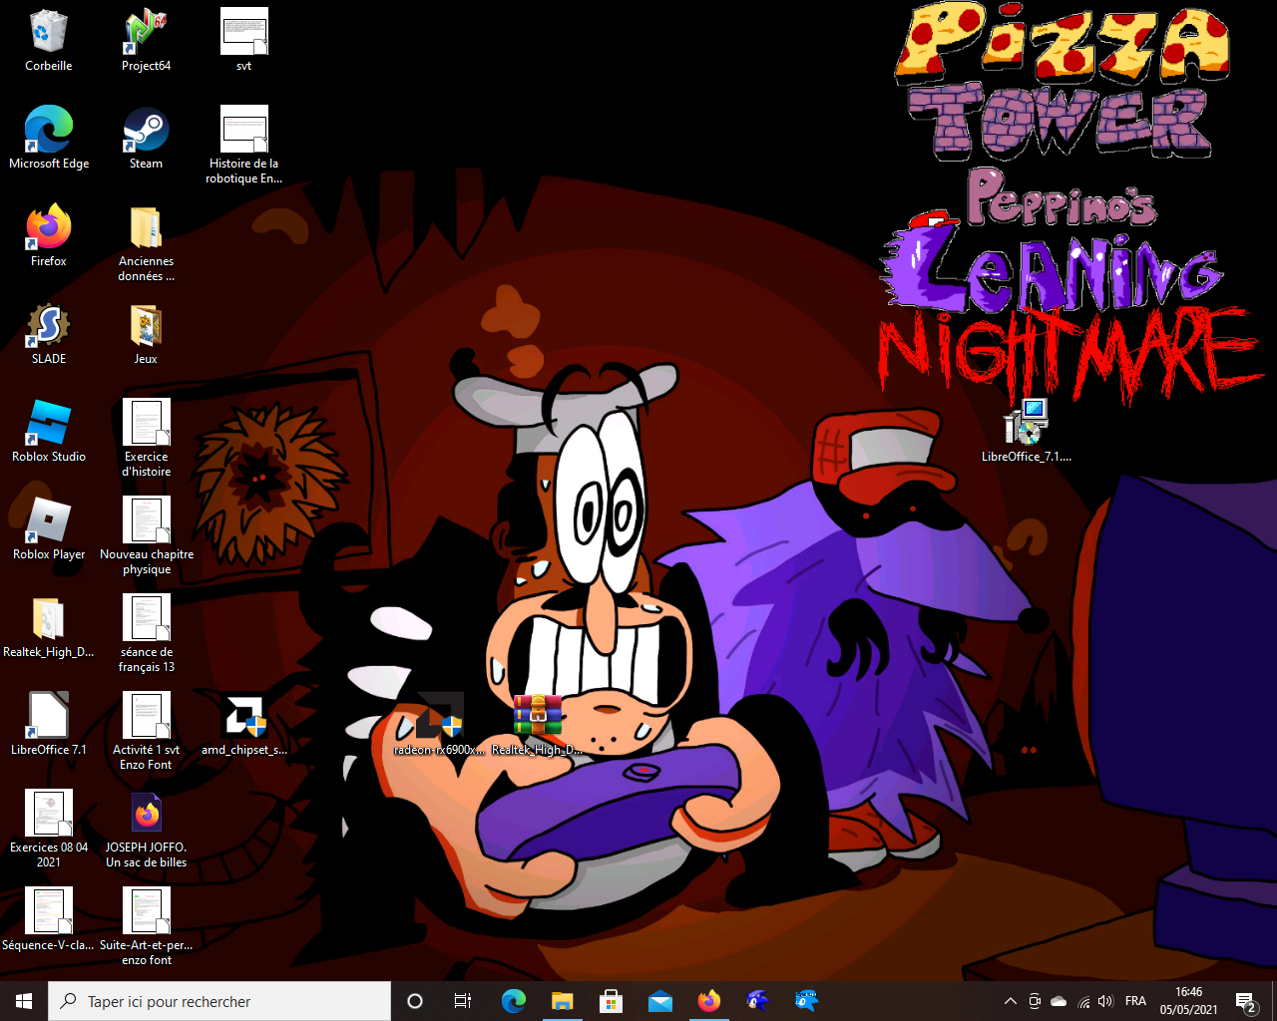Open Microsoft Edge from the taskbar

[514, 1001]
